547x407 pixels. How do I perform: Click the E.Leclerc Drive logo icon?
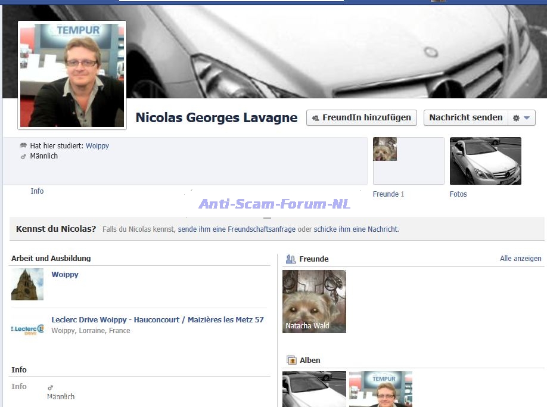27,329
